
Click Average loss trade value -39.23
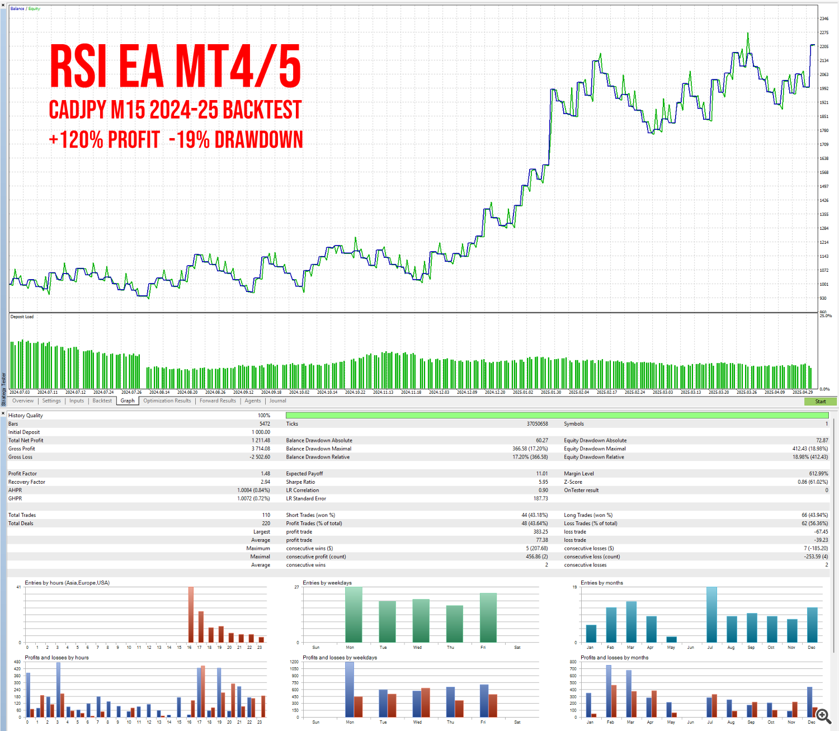coord(821,540)
